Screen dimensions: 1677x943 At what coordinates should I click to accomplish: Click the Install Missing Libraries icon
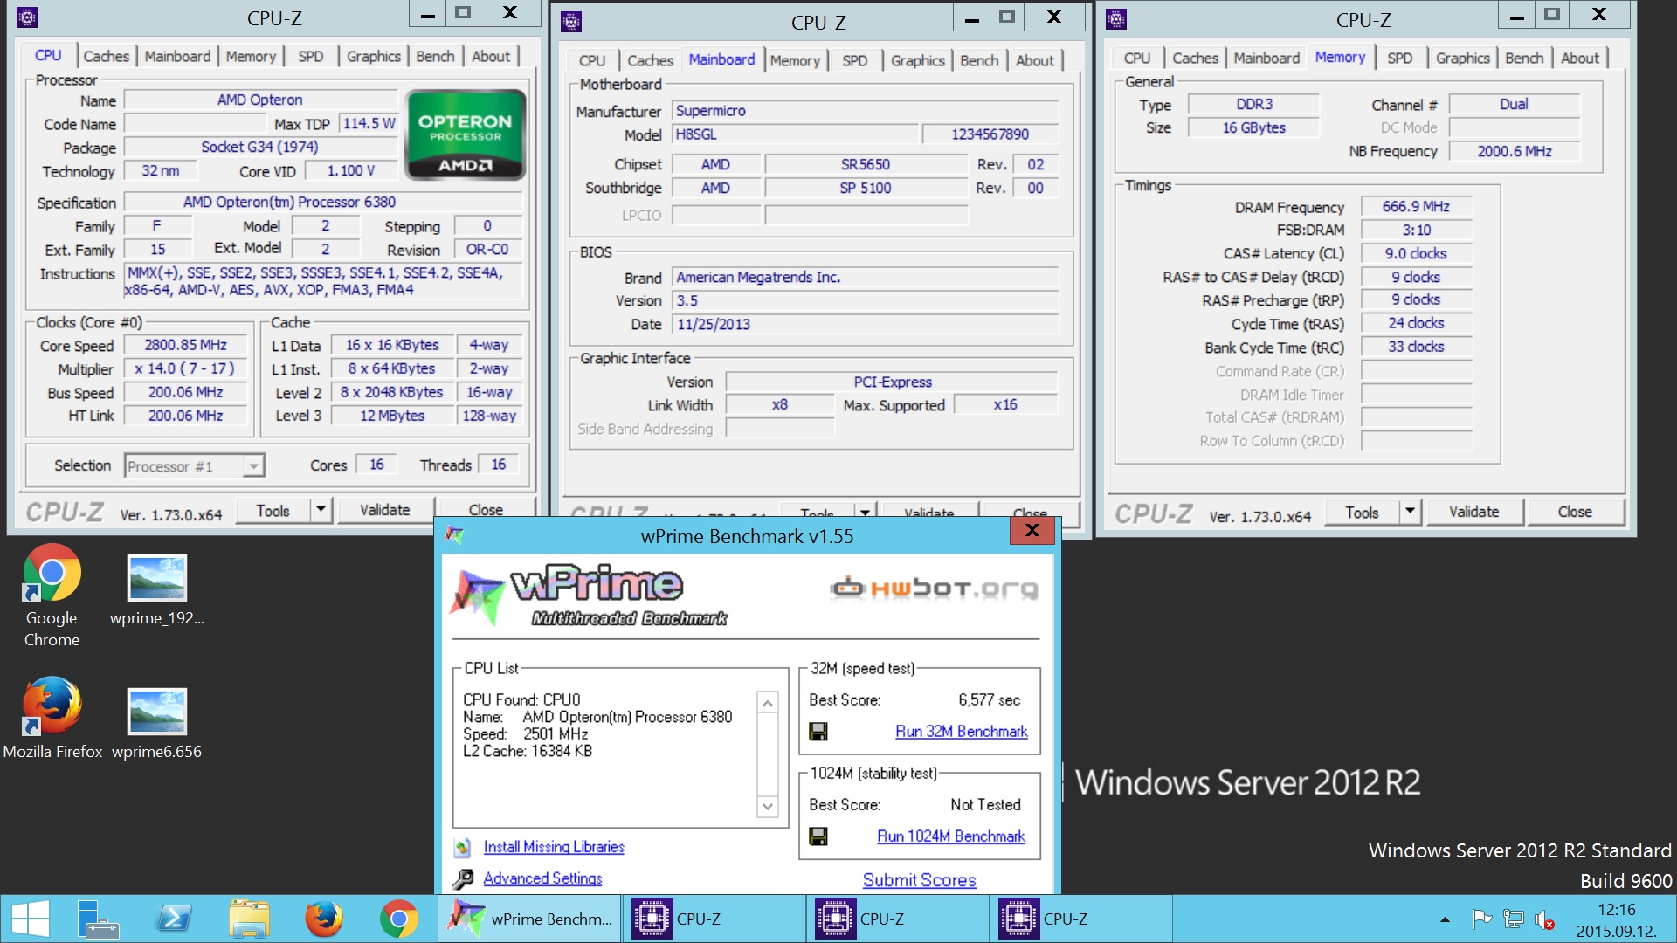tap(463, 847)
